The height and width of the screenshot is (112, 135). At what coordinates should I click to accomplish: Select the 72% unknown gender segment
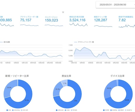click(x=75, y=101)
